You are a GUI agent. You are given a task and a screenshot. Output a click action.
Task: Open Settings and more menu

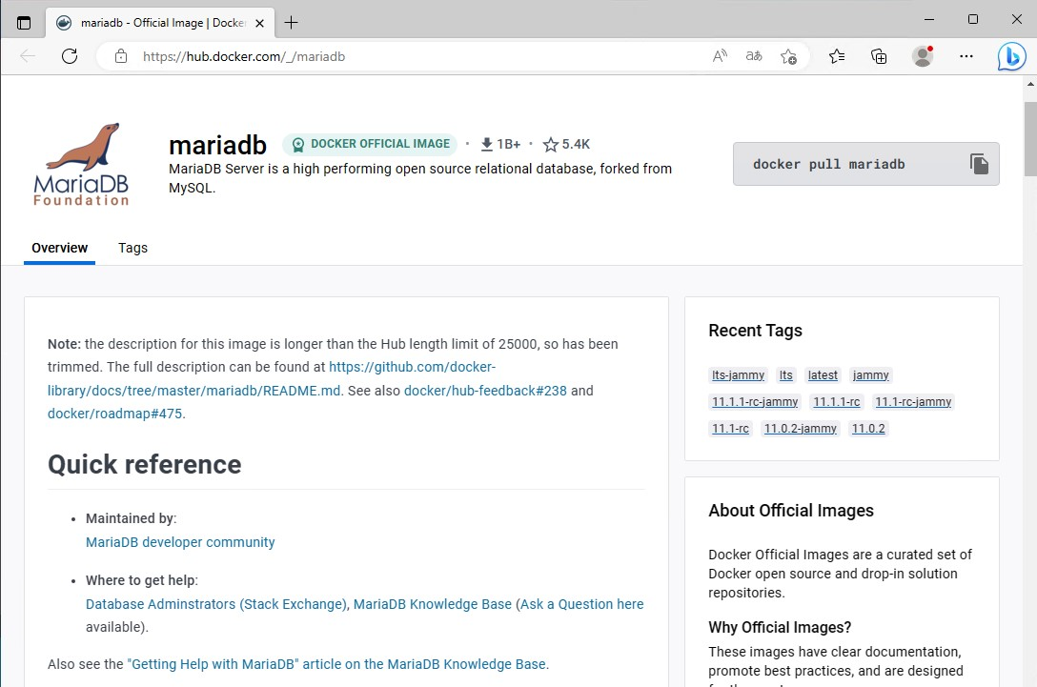966,56
